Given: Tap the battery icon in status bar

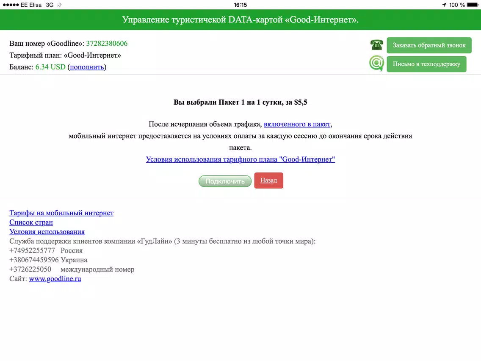Looking at the screenshot, I should pyautogui.click(x=473, y=5).
